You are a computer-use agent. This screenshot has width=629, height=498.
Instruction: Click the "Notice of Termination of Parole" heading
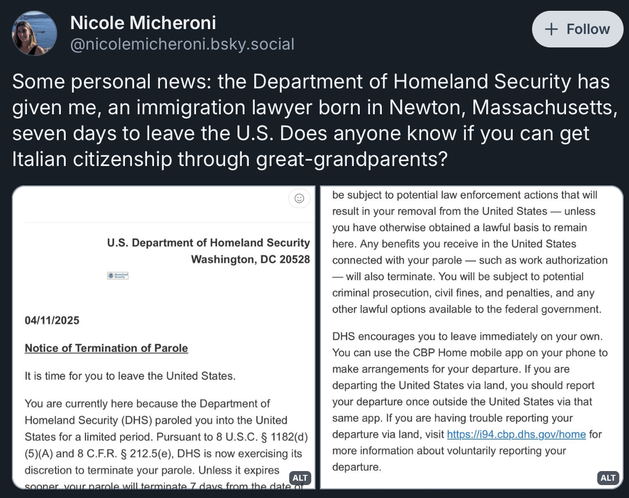pyautogui.click(x=106, y=348)
